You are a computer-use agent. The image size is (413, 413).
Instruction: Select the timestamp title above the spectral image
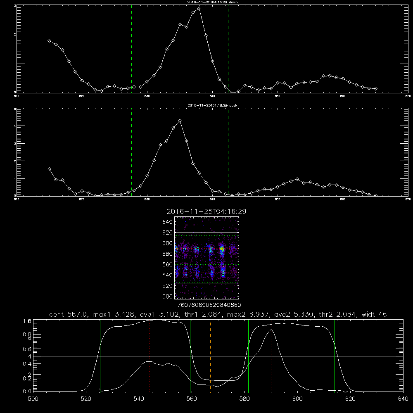[206, 211]
